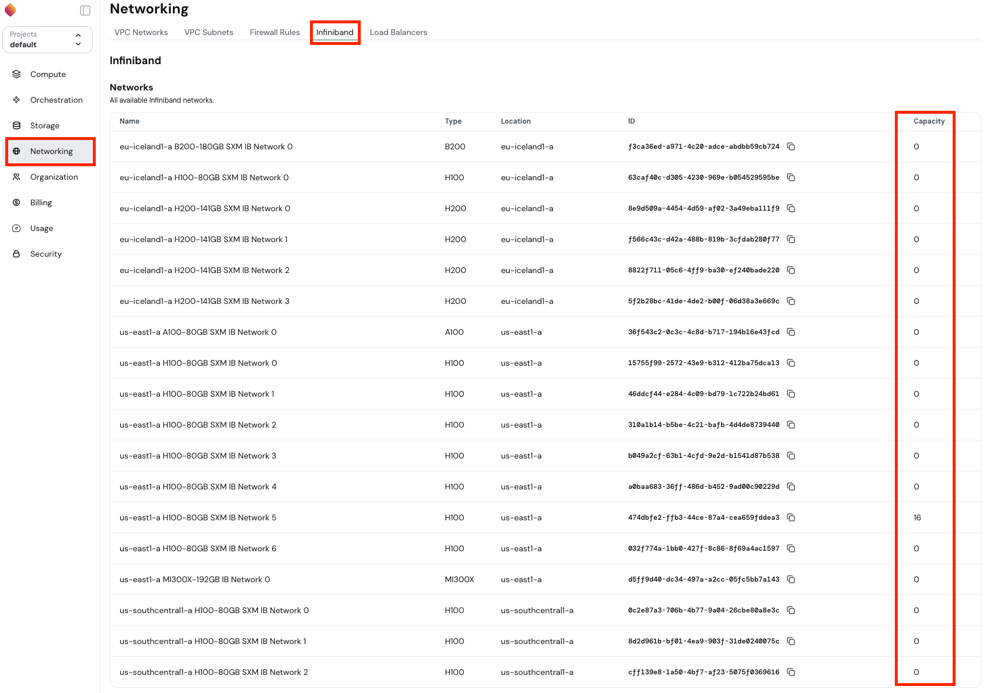Click the ID column header
Screen dimensions: 990x693
tap(632, 121)
